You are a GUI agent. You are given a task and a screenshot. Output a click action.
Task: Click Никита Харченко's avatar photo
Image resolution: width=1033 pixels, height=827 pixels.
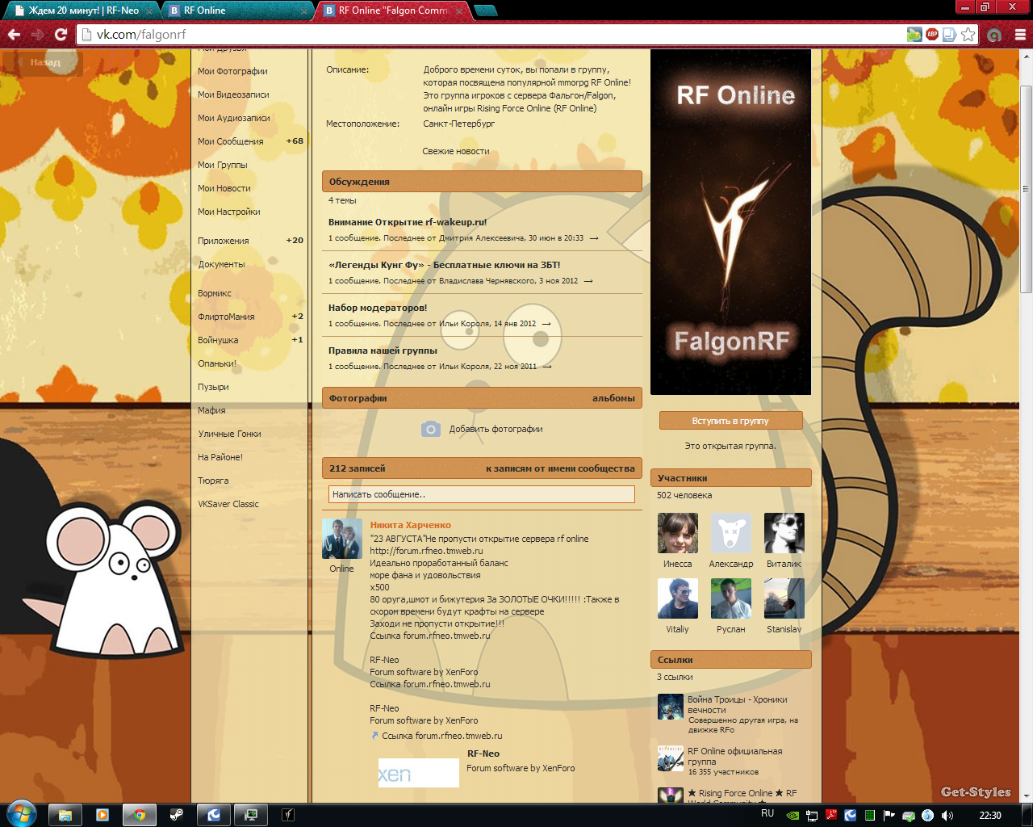click(x=342, y=539)
